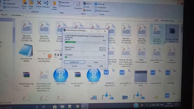
Task: Open Chrome from the taskbar
Action: [78, 106]
